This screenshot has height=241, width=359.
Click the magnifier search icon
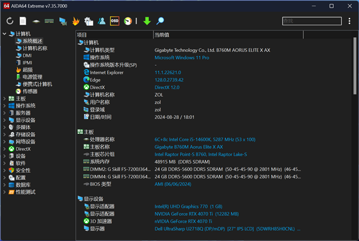point(160,21)
